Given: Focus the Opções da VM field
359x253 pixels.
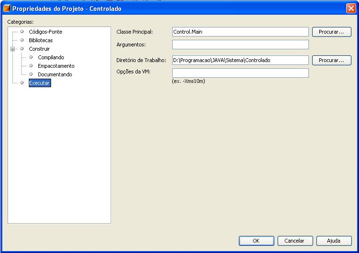Looking at the screenshot, I should point(240,73).
